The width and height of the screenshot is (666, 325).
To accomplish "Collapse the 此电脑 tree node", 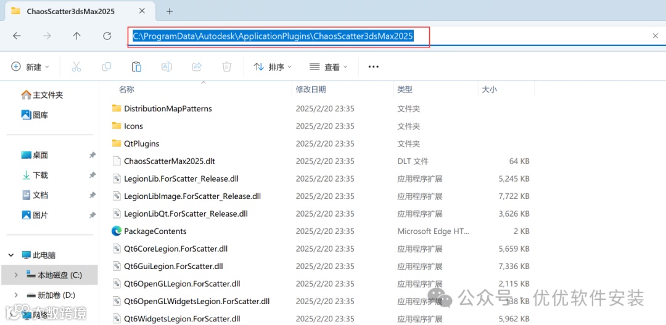I will (x=10, y=255).
